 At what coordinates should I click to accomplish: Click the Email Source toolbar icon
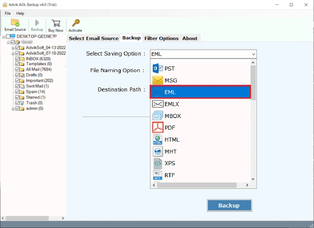pyautogui.click(x=15, y=22)
